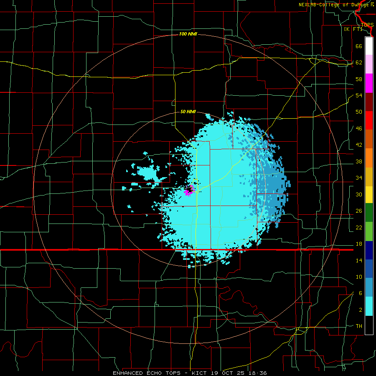Click the legend value '58'
Image resolution: width=376 pixels, height=376 pixels.
[x=359, y=79]
